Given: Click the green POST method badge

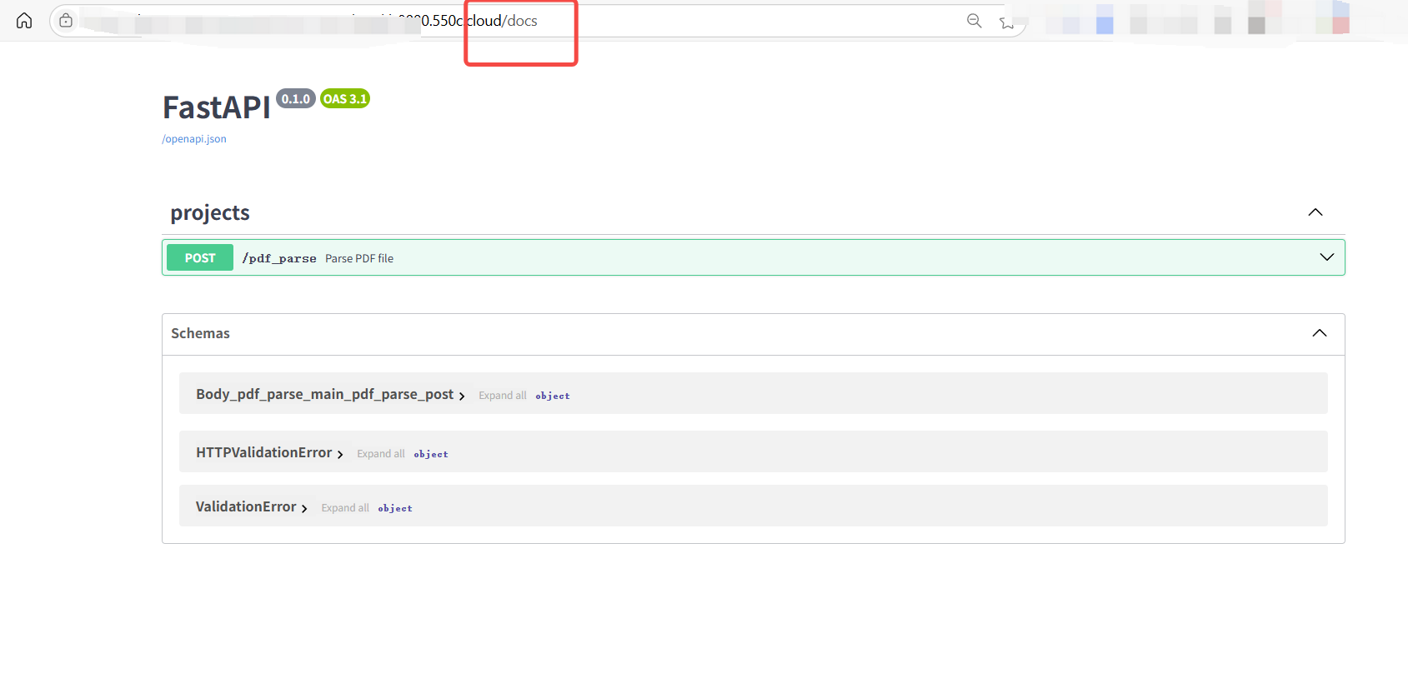Looking at the screenshot, I should [200, 258].
